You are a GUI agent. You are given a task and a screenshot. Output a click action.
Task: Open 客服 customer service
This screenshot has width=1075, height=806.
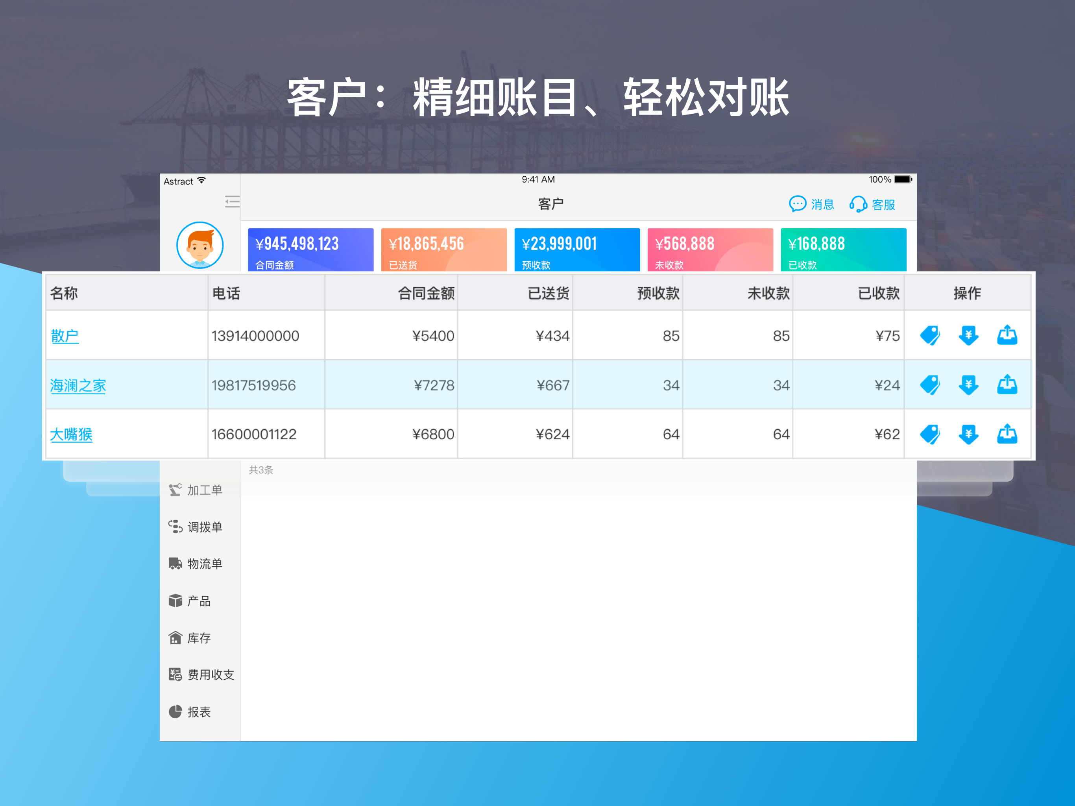point(872,204)
